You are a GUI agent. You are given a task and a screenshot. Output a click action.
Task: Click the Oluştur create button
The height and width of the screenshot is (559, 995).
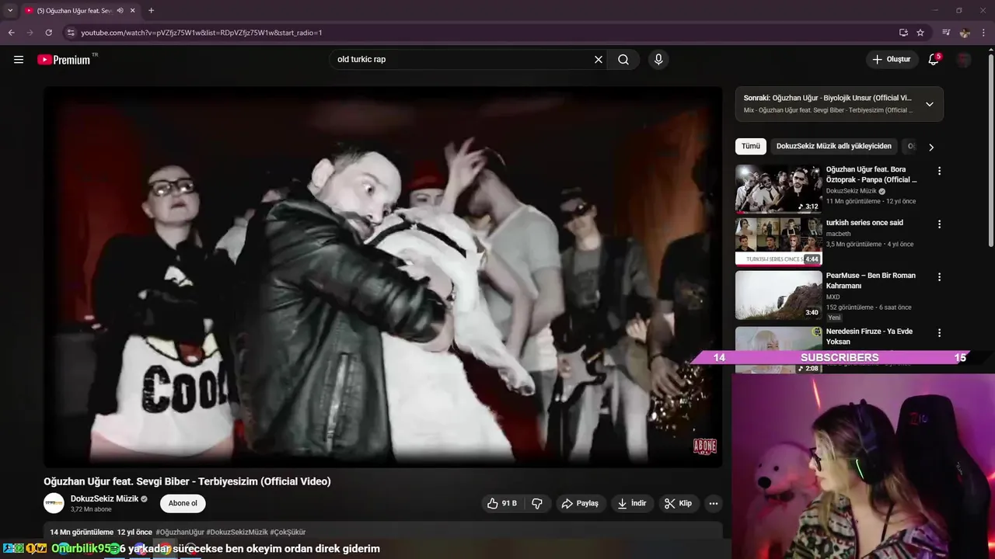891,60
